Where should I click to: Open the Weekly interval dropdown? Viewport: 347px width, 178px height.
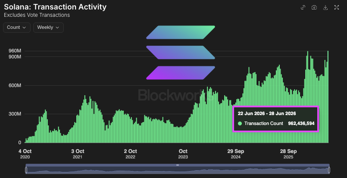48,28
